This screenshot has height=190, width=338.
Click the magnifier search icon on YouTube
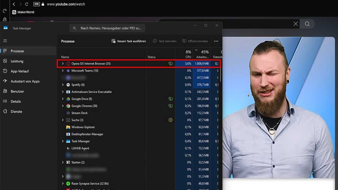pyautogui.click(x=307, y=24)
